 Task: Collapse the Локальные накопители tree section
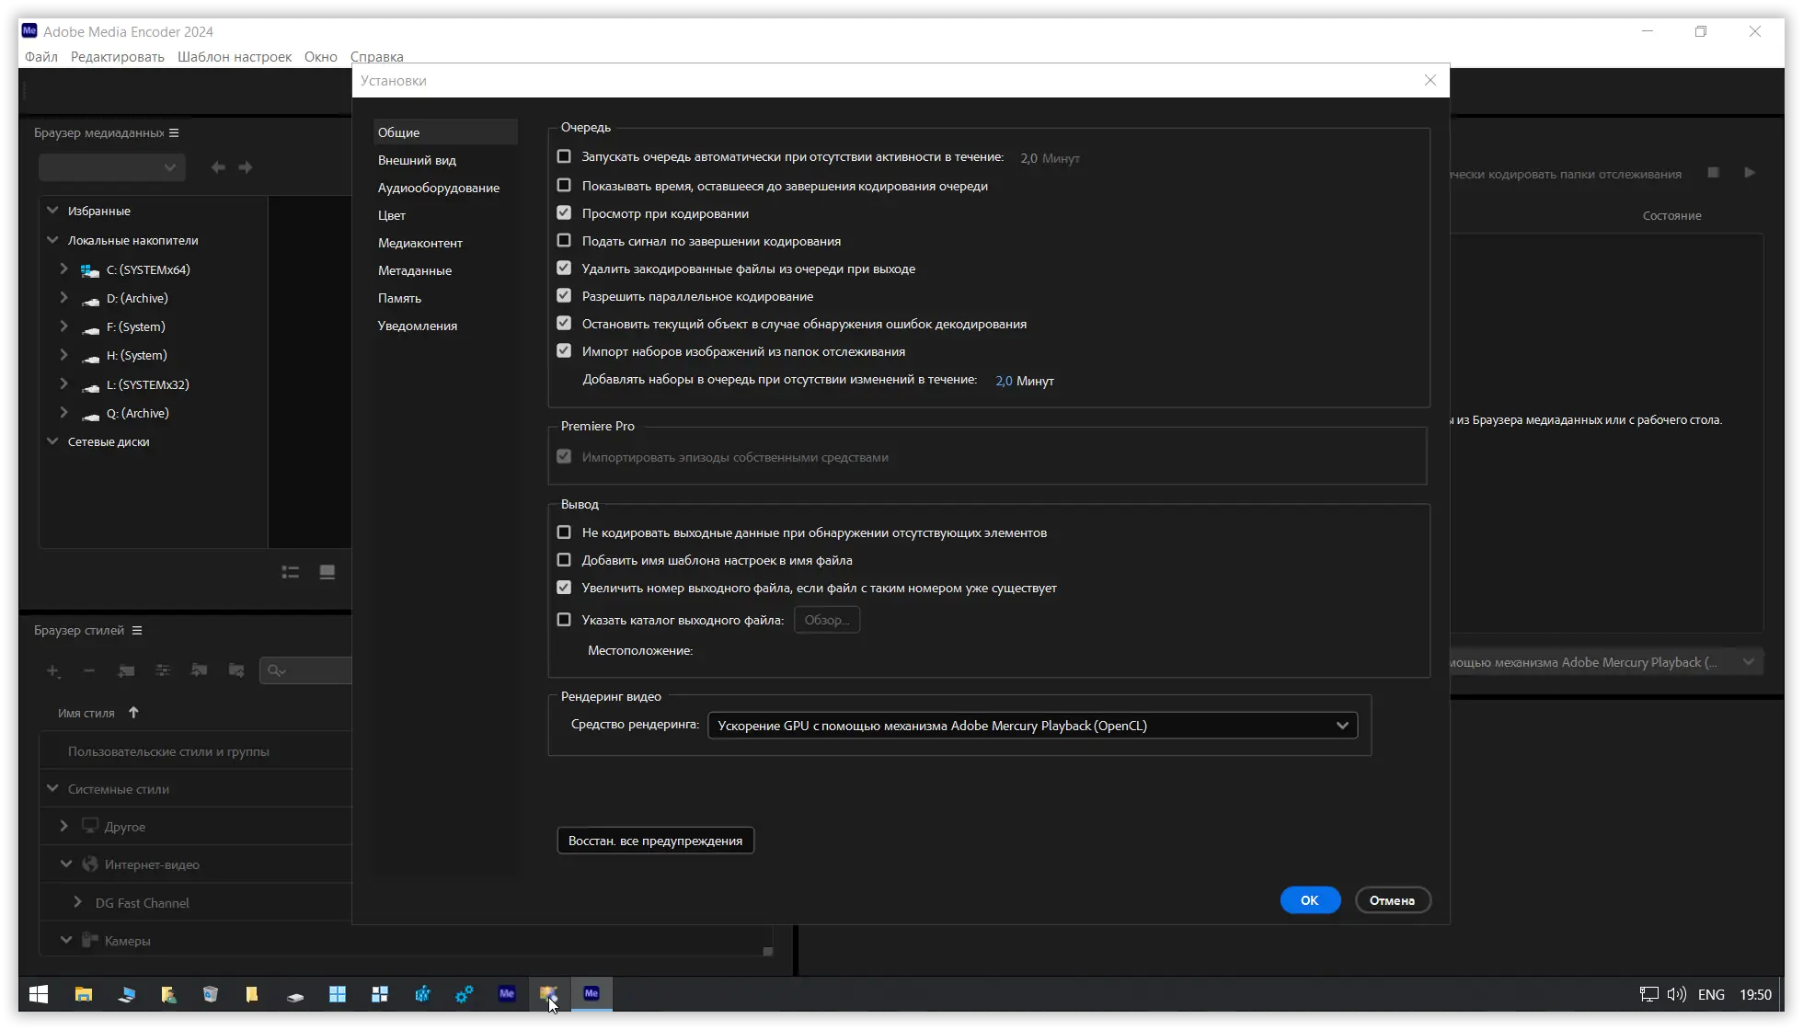(52, 240)
